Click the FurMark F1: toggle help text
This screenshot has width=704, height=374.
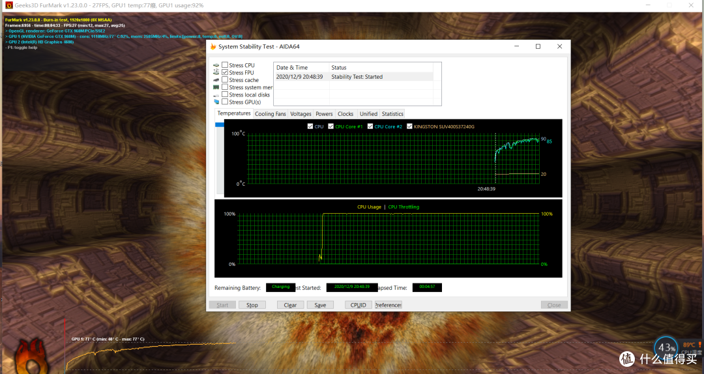22,48
